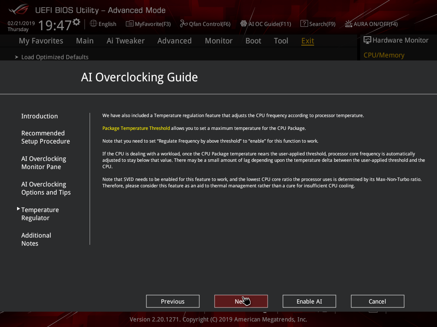Click the AI OC Guide brain icon

pos(244,24)
